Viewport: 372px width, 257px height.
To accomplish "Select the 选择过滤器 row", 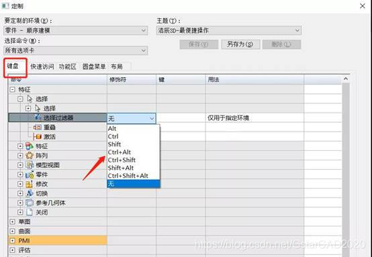I will (58, 117).
